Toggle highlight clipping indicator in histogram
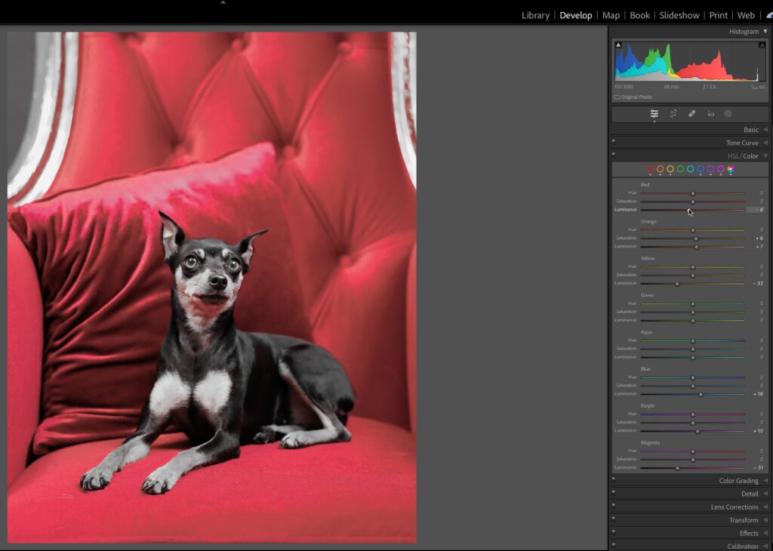This screenshot has height=551, width=773. pos(761,46)
